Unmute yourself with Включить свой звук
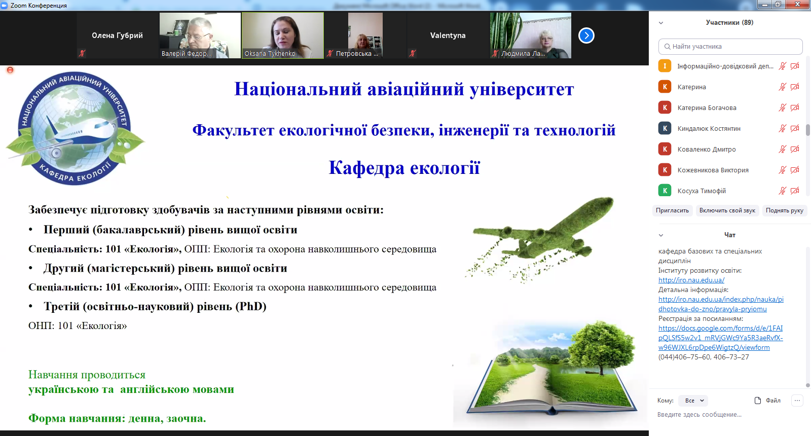The width and height of the screenshot is (811, 436). point(727,210)
